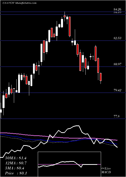Click the 82.53 price level label
The image size is (126, 177).
[117, 38]
